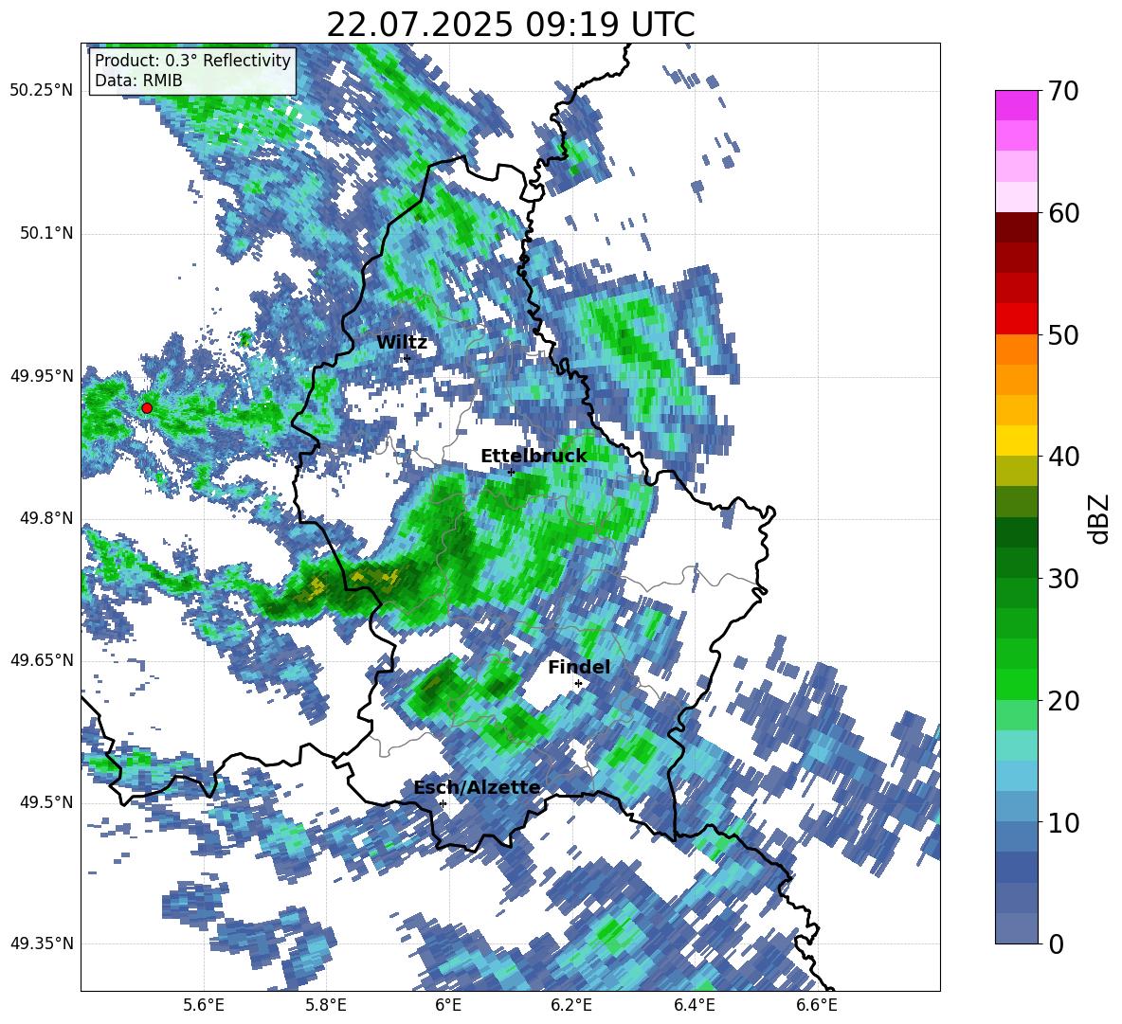Click the Wiltz city cross marker
This screenshot has width=1122, height=1024.
(407, 358)
